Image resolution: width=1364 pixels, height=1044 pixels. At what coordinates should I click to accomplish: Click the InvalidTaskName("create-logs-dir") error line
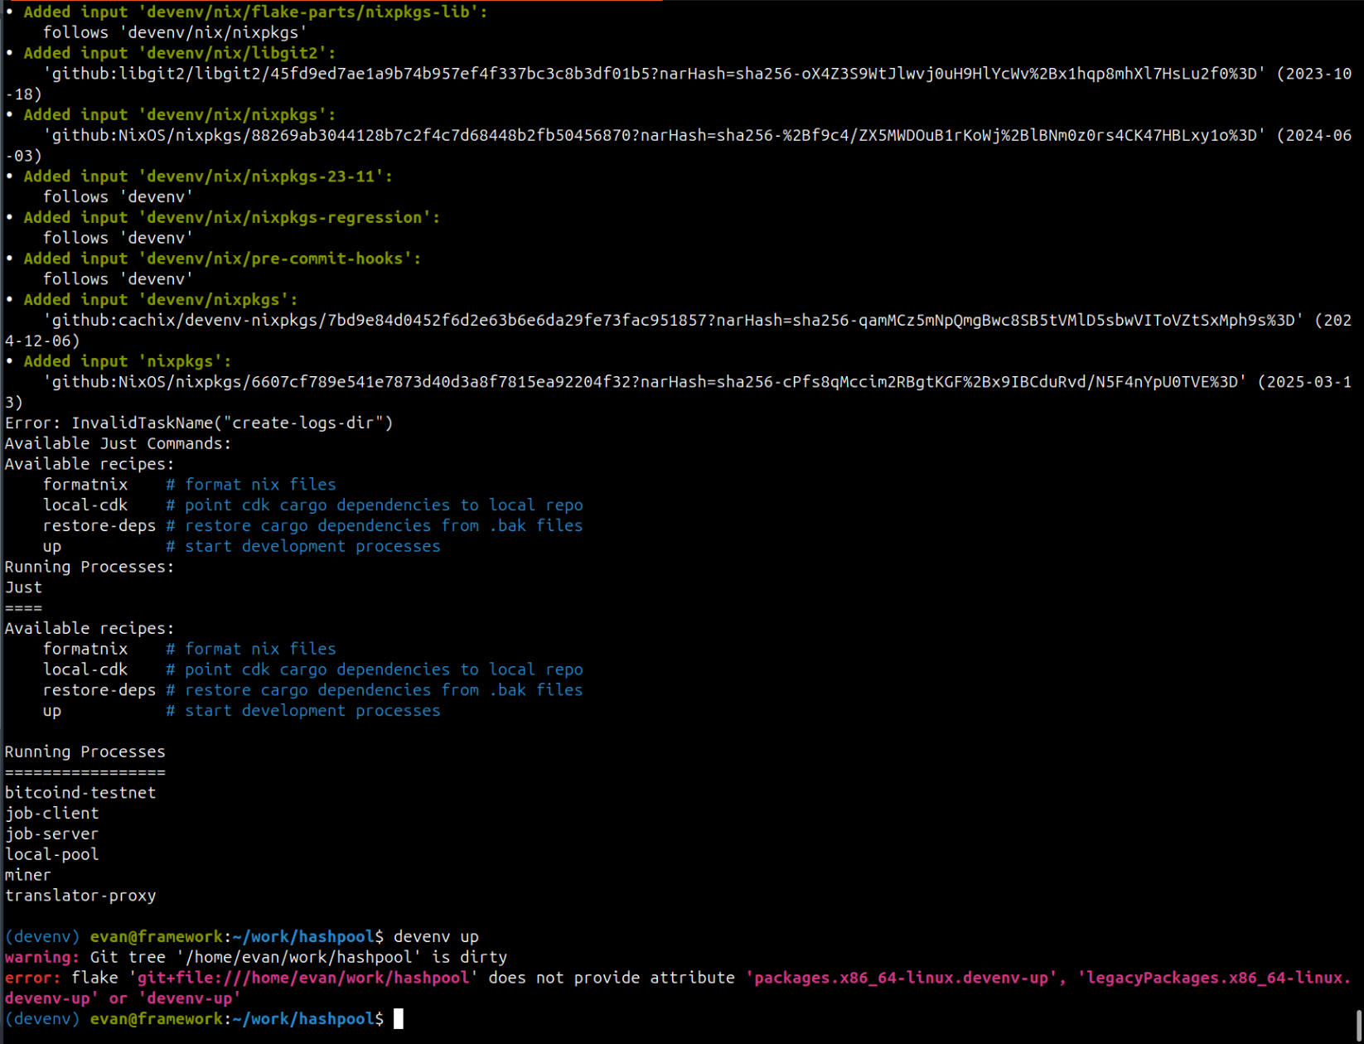[199, 423]
